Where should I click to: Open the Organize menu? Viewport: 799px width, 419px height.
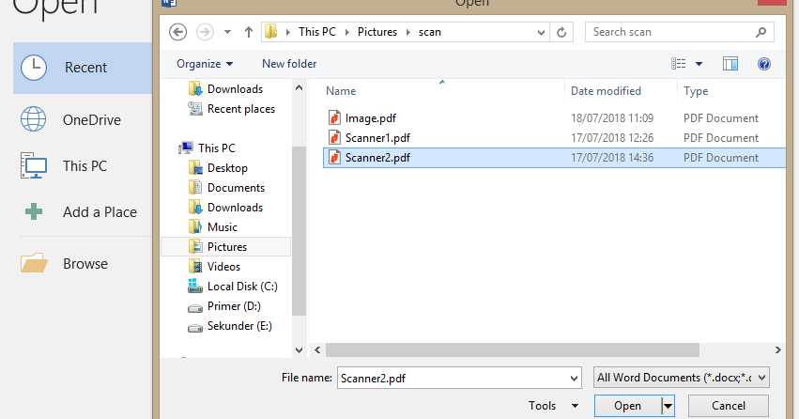[205, 64]
